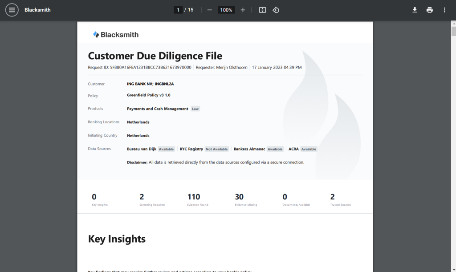
Task: Print the document
Action: tap(429, 10)
